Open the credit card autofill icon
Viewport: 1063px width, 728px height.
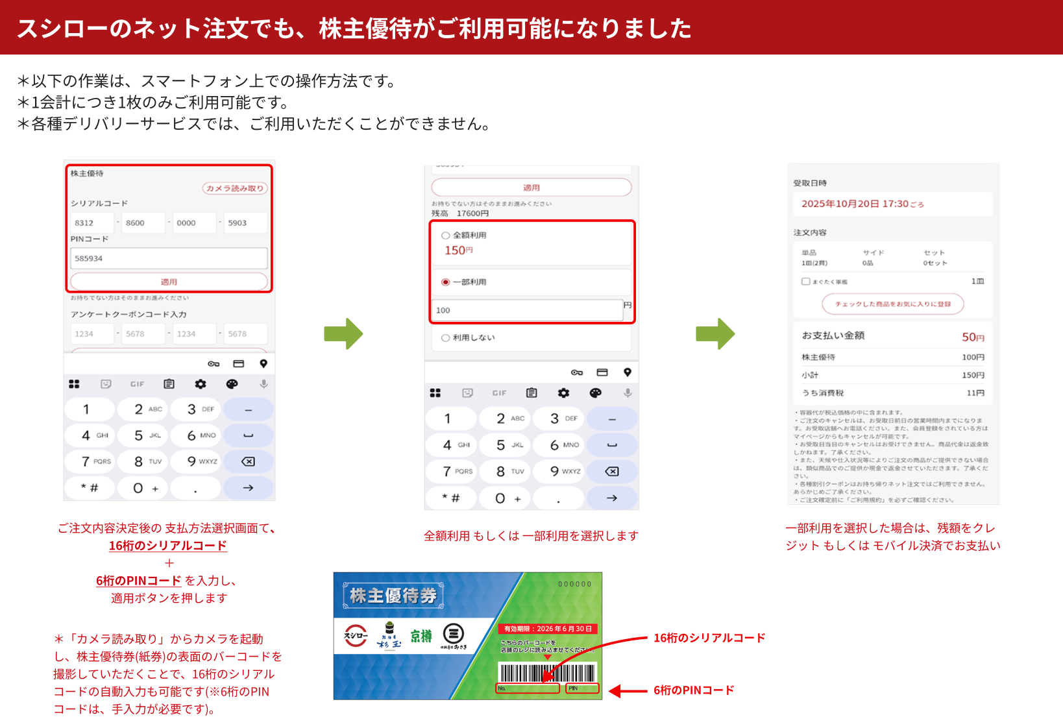coord(239,363)
